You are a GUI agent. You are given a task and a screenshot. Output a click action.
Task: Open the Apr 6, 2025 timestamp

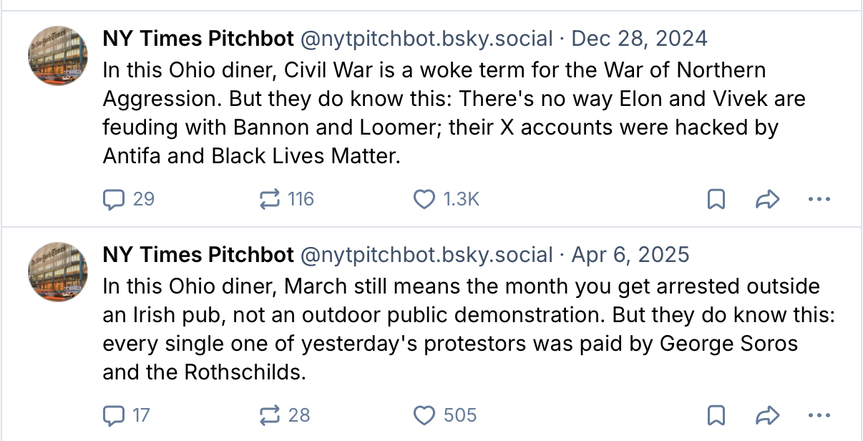tap(630, 254)
